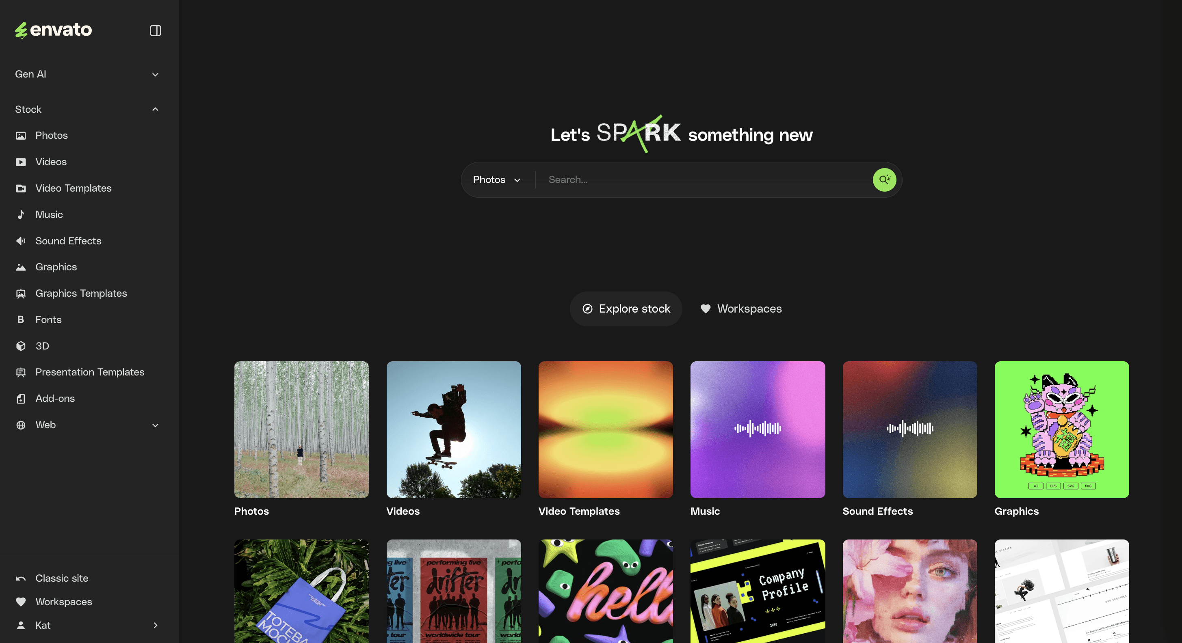Switch to the Workspaces tab
This screenshot has width=1182, height=643.
point(741,309)
